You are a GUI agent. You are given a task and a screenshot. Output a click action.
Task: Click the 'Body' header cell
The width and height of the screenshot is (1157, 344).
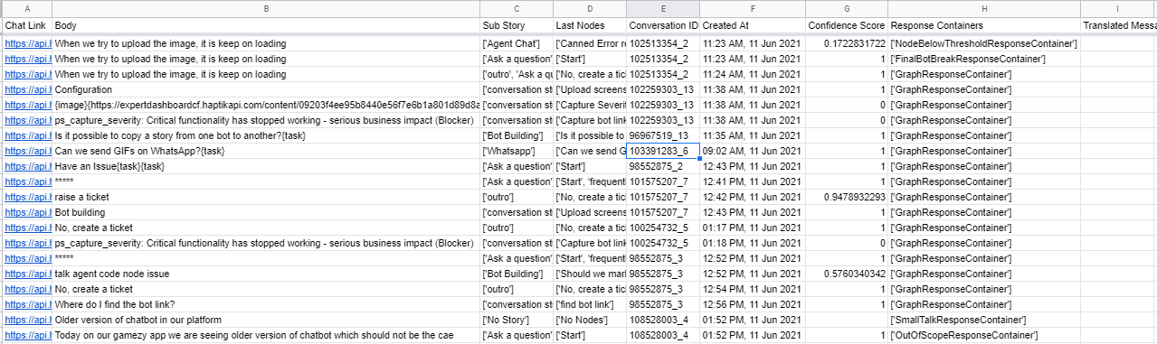(x=266, y=25)
